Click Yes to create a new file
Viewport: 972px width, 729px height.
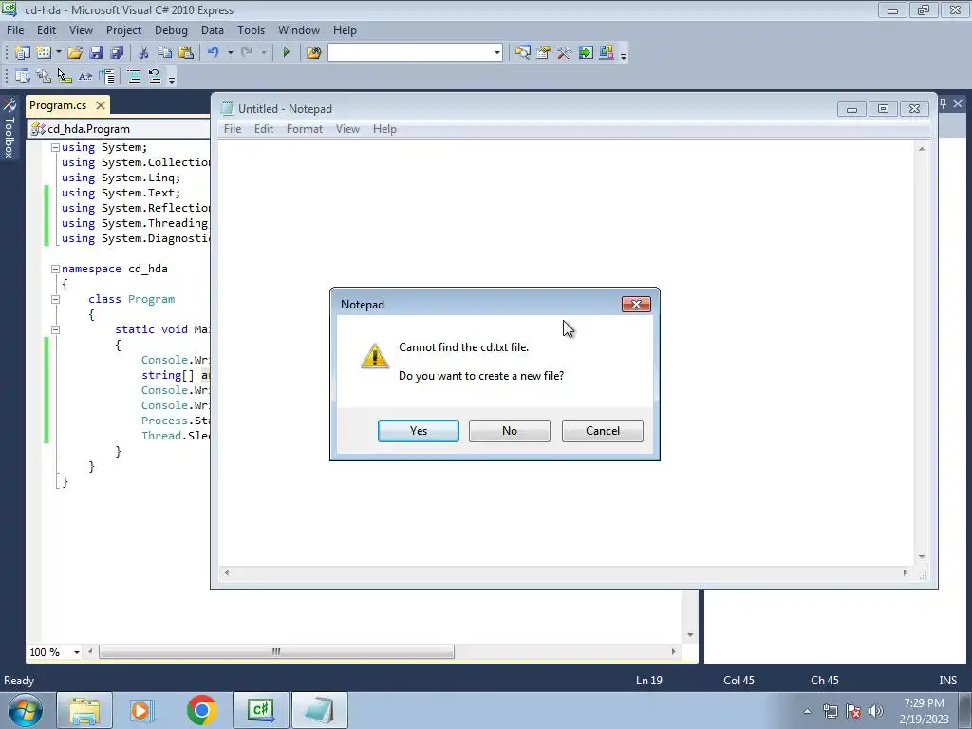pos(419,431)
